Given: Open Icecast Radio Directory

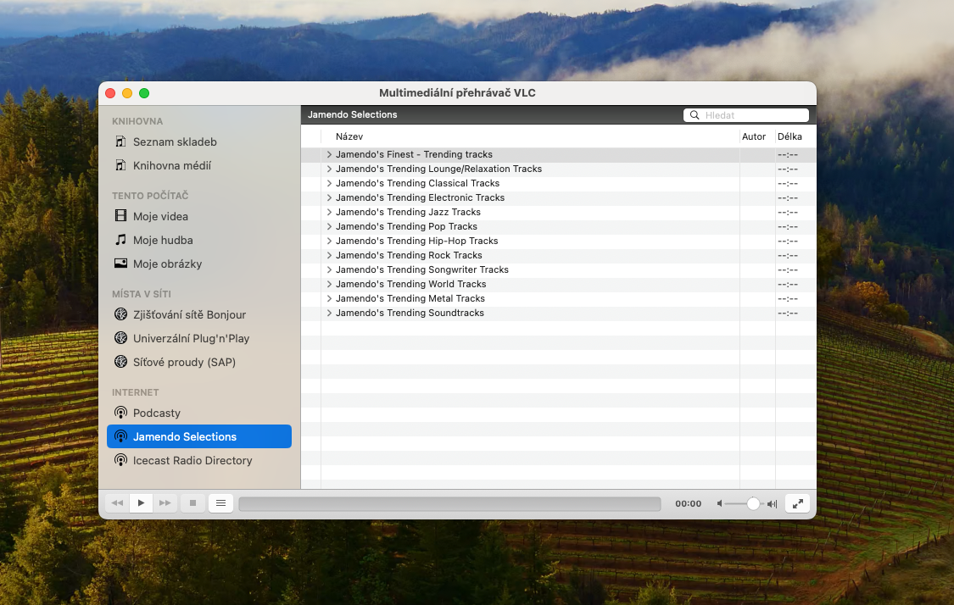Looking at the screenshot, I should coord(199,460).
